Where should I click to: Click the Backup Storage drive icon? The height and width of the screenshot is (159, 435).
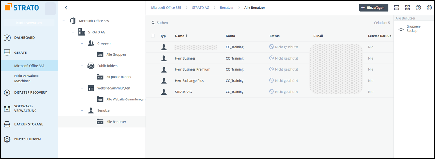point(7,124)
